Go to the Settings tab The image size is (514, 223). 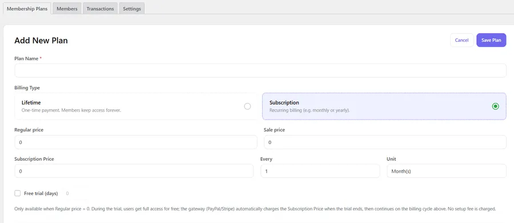132,9
